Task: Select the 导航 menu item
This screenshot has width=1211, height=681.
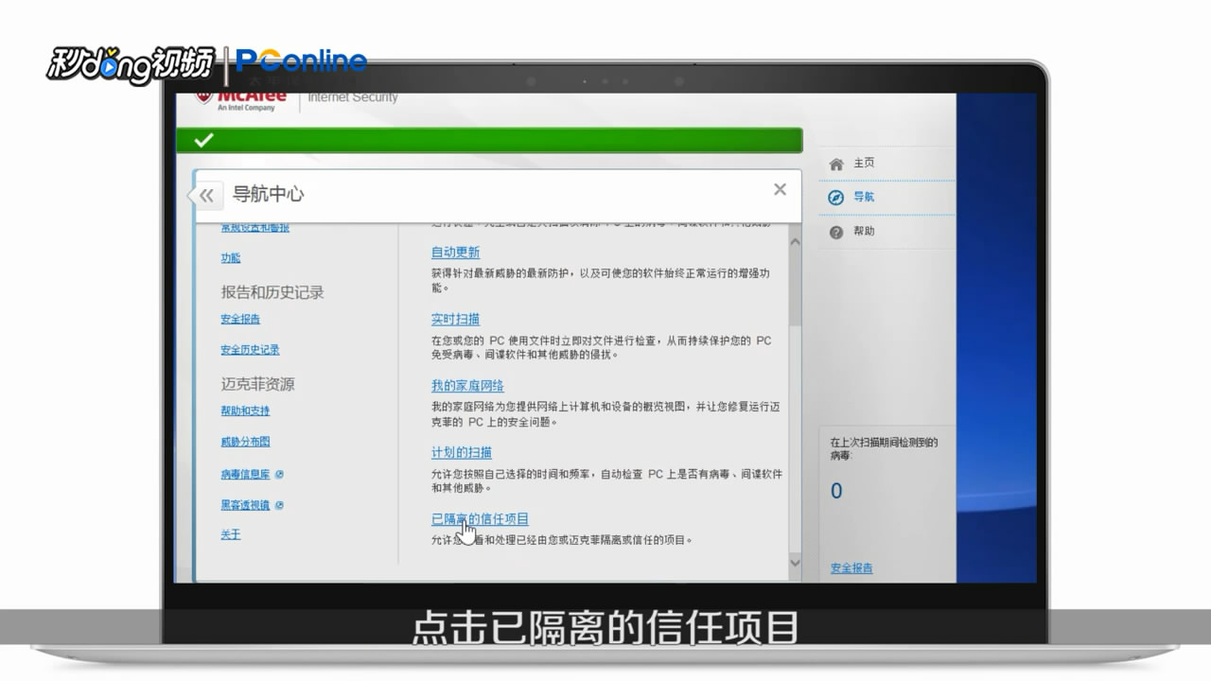Action: pos(864,197)
